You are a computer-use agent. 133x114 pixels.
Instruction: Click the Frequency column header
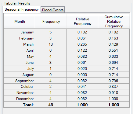click(51, 21)
